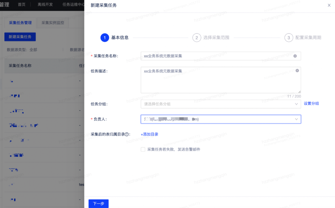Viewport: 335px width, 208px height.
Task: Click the blue 新建采集任务 button
Action: coord(20,37)
